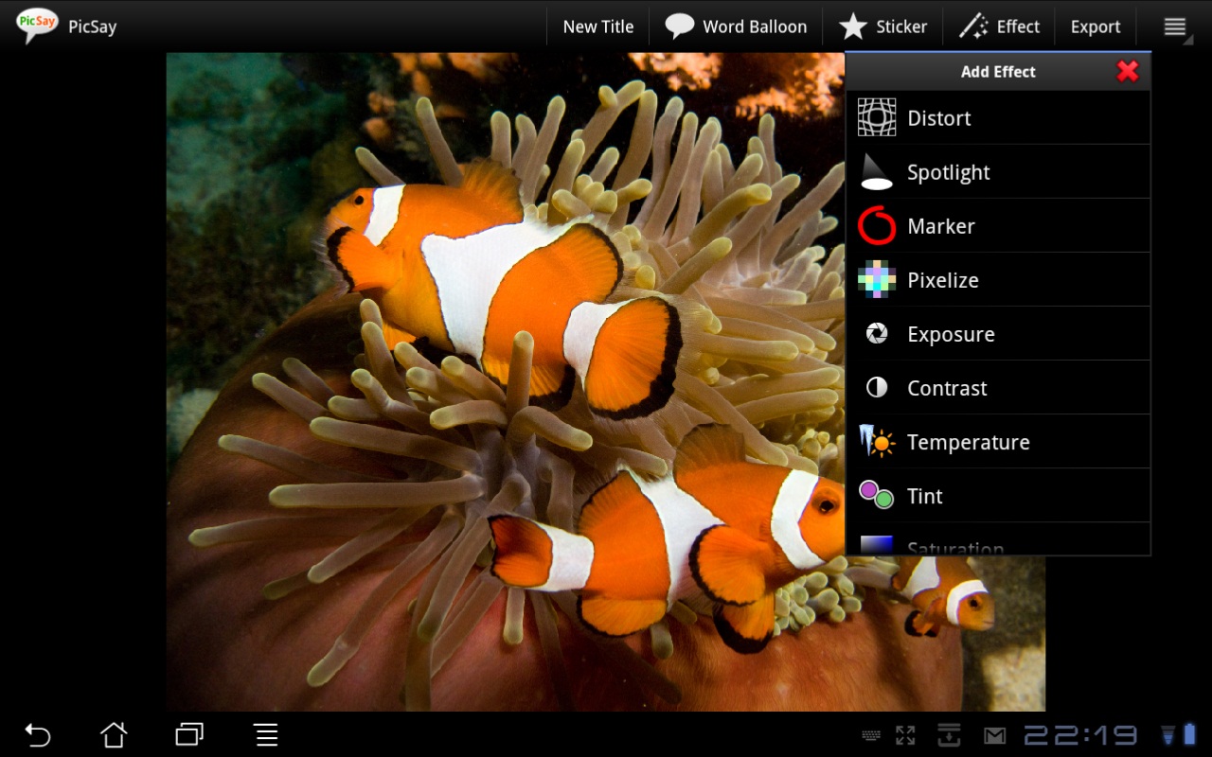Choose the Spotlight cone icon
The width and height of the screenshot is (1212, 757).
[x=877, y=172]
